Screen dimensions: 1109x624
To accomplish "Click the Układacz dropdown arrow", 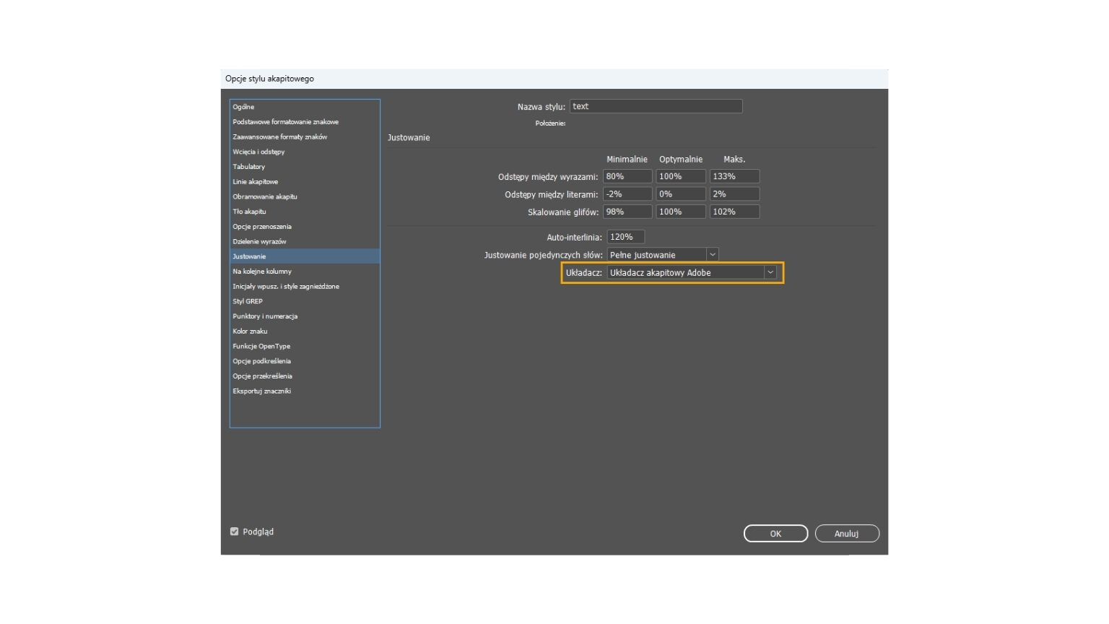I will pyautogui.click(x=770, y=272).
